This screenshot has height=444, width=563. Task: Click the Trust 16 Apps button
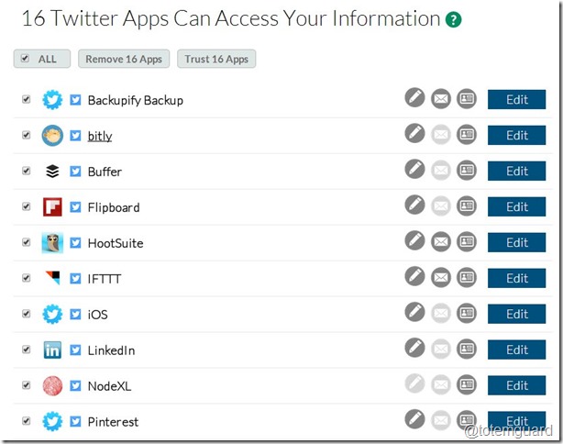coord(216,59)
